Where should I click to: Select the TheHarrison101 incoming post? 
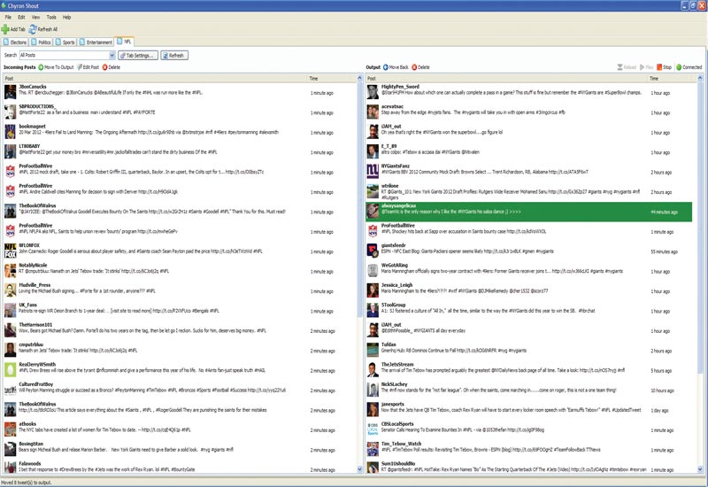(180, 330)
